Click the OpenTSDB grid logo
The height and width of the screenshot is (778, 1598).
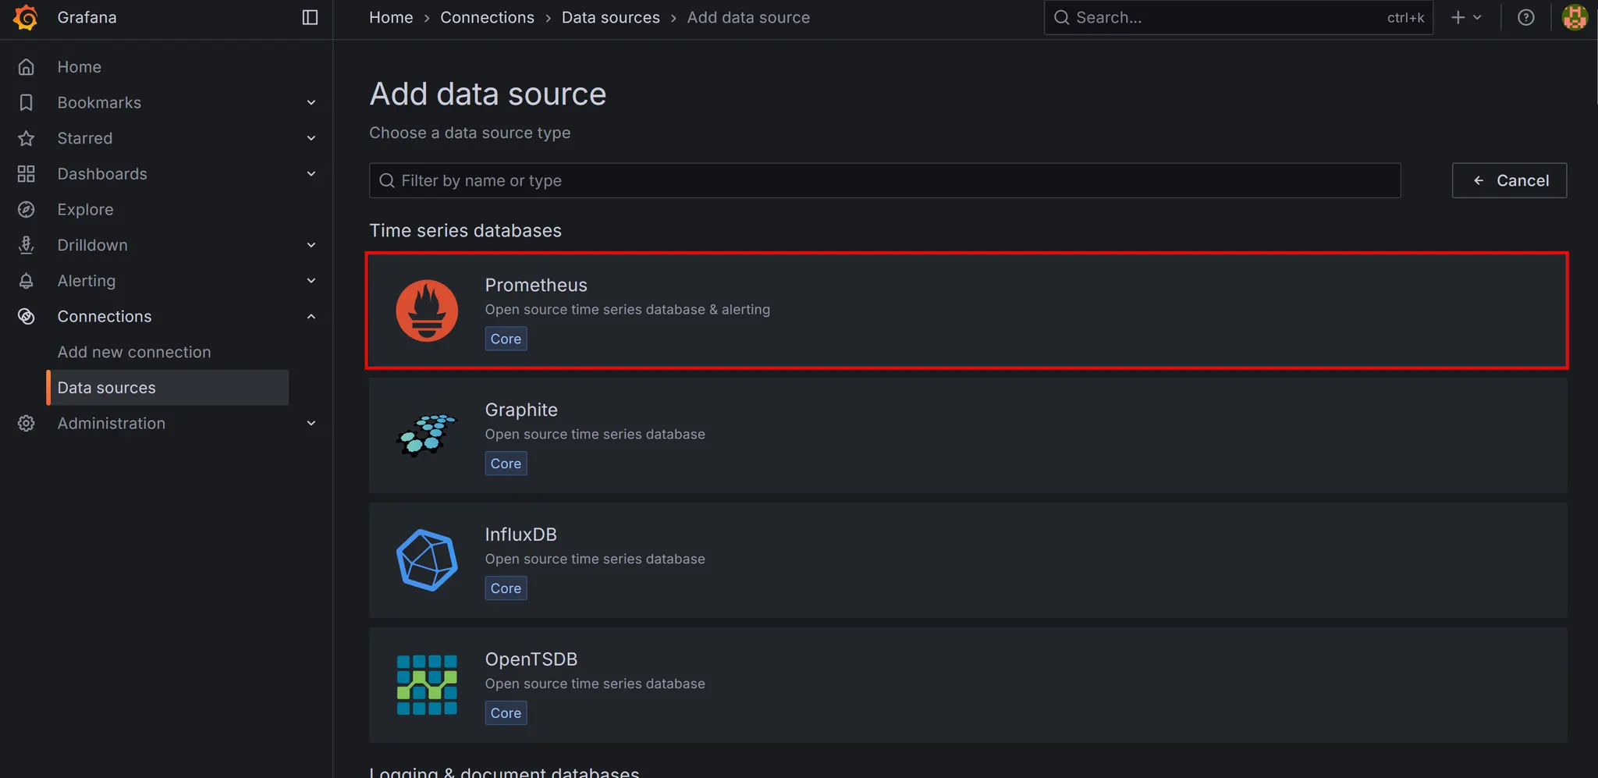coord(427,685)
